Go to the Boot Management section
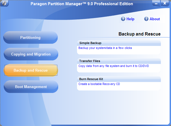 coord(31,87)
